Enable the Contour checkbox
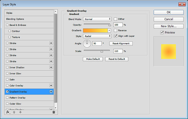This screenshot has width=188, height=119. 10,31
